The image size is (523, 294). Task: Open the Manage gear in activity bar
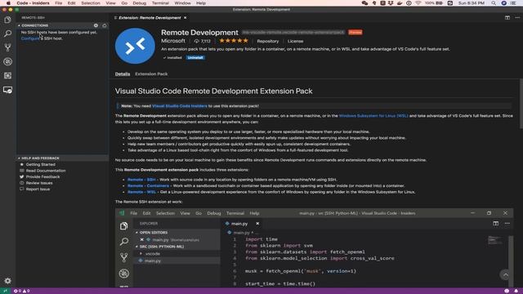coord(7,281)
